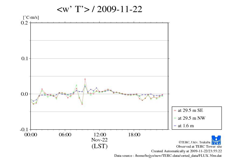Click the "Created Automatically at" timestamp line
Image resolution: width=227 pixels, height=160 pixels.
[x=187, y=151]
